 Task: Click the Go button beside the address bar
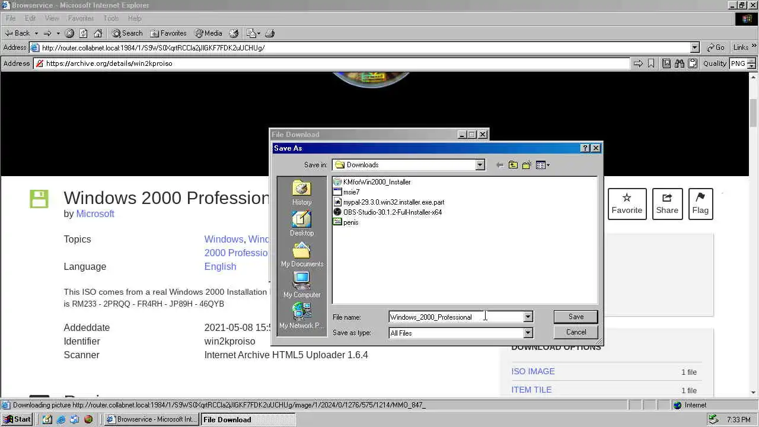click(716, 47)
